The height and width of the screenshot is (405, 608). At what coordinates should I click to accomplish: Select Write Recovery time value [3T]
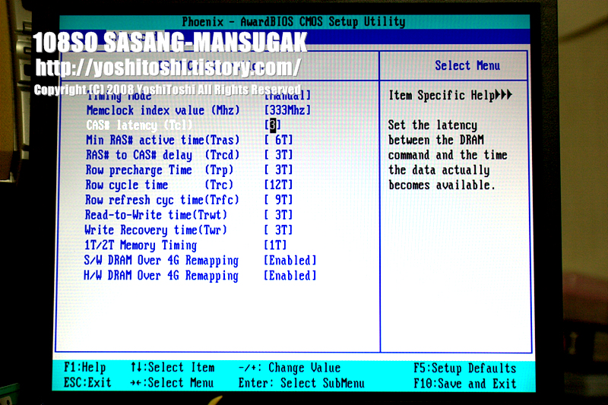click(x=278, y=230)
